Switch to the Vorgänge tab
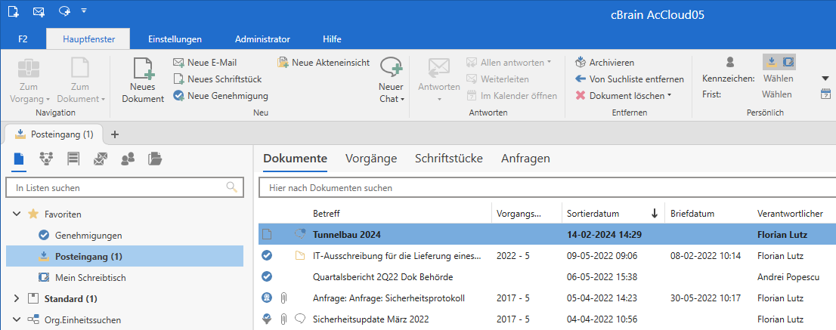 [370, 159]
